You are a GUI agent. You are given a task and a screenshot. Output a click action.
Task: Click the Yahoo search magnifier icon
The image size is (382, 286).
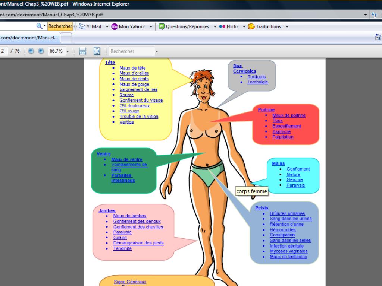pos(39,26)
